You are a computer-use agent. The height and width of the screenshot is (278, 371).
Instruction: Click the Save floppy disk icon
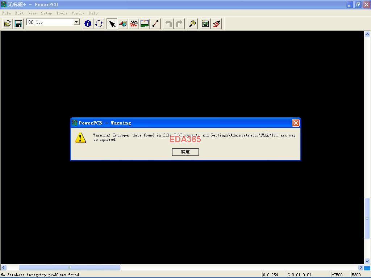(18, 24)
